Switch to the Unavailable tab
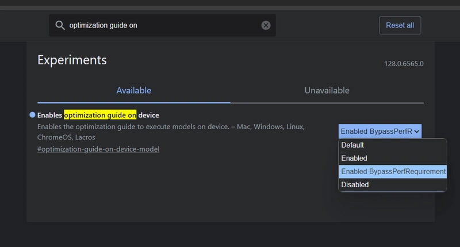The width and height of the screenshot is (460, 247). click(x=327, y=91)
